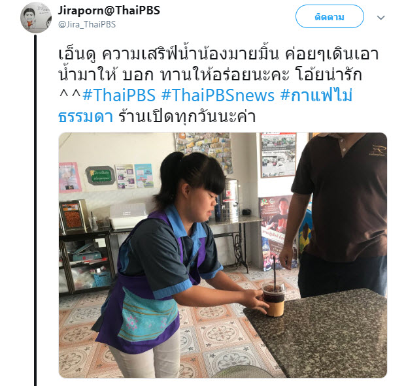
Task: Click the tweet text starting with เอ็นดู
Action: pyautogui.click(x=218, y=85)
